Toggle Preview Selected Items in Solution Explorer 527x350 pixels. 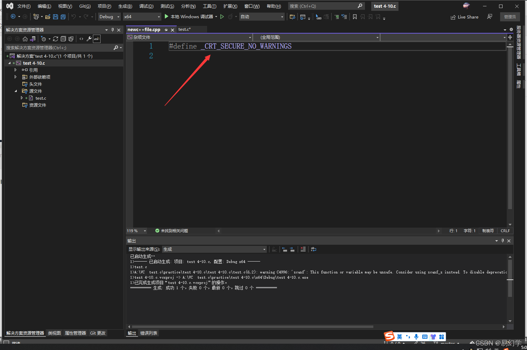pyautogui.click(x=97, y=39)
